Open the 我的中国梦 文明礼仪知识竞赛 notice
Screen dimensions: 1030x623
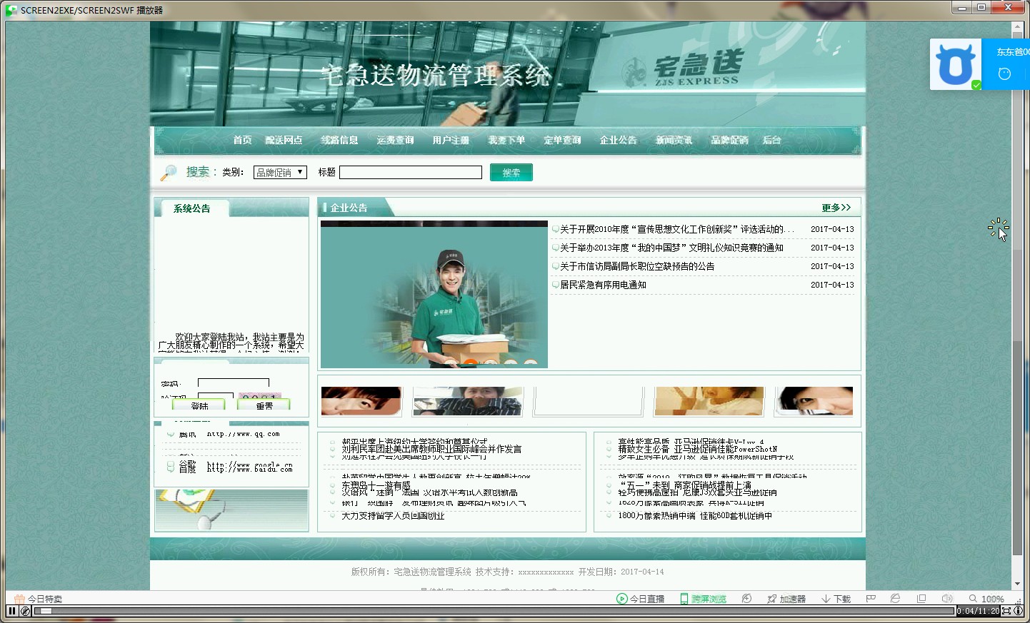click(x=671, y=248)
